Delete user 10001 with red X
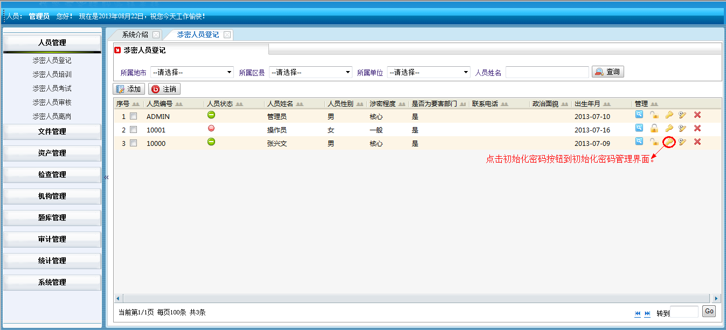Image resolution: width=726 pixels, height=330 pixels. 697,128
